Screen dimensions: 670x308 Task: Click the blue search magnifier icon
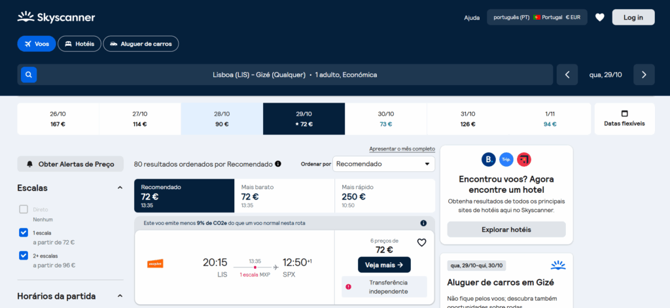(x=28, y=75)
